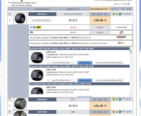
Task: Open the ReifenDirekt.de shop logo
Action: [x=121, y=27]
